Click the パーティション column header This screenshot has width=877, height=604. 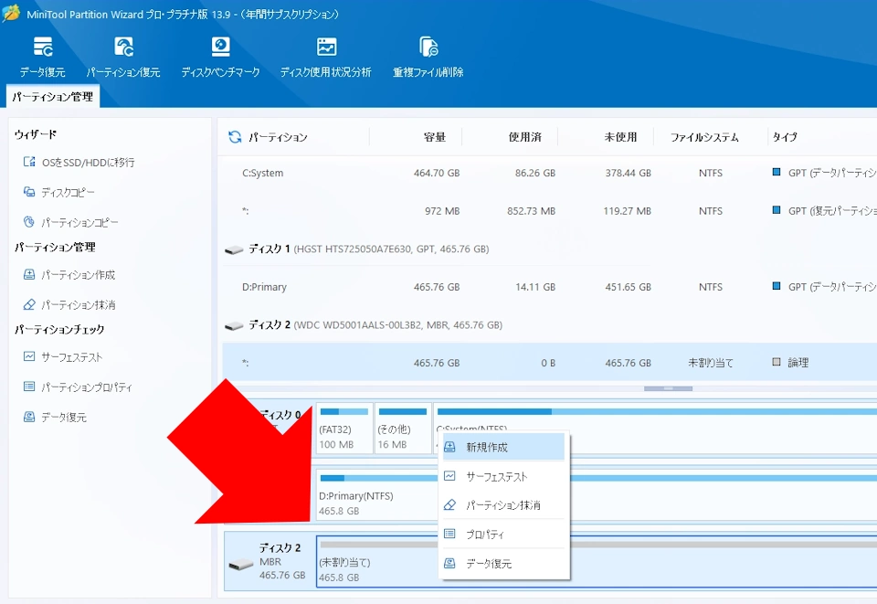click(x=278, y=137)
